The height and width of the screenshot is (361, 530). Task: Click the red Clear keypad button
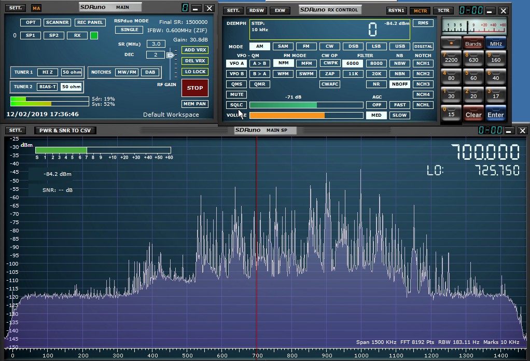coord(473,113)
